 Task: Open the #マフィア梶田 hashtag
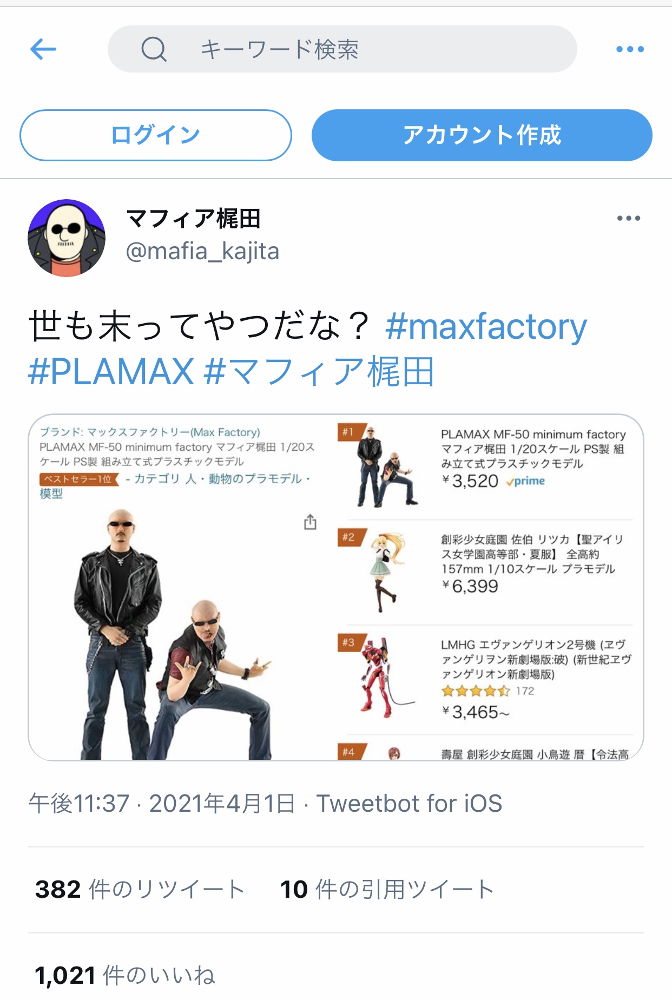319,372
